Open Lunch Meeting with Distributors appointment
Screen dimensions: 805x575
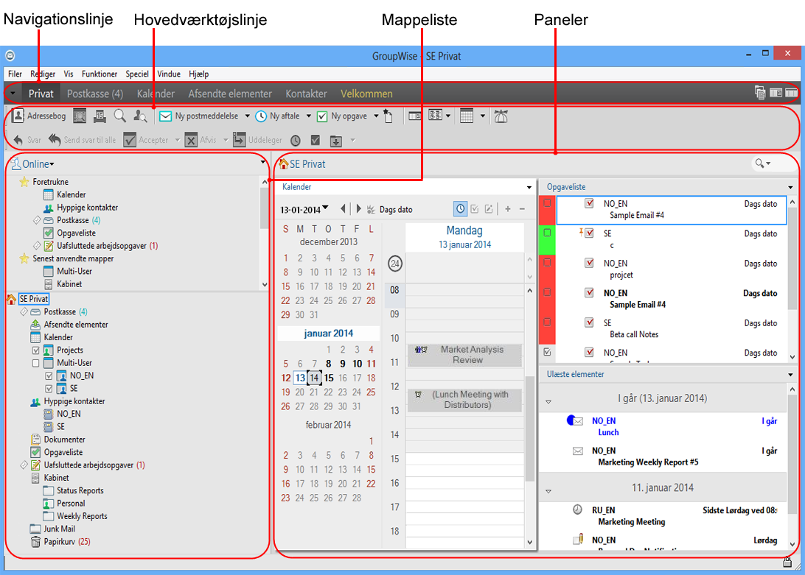pos(464,400)
